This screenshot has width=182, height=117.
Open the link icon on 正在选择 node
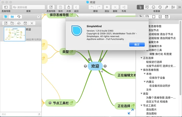pyautogui.click(x=133, y=106)
